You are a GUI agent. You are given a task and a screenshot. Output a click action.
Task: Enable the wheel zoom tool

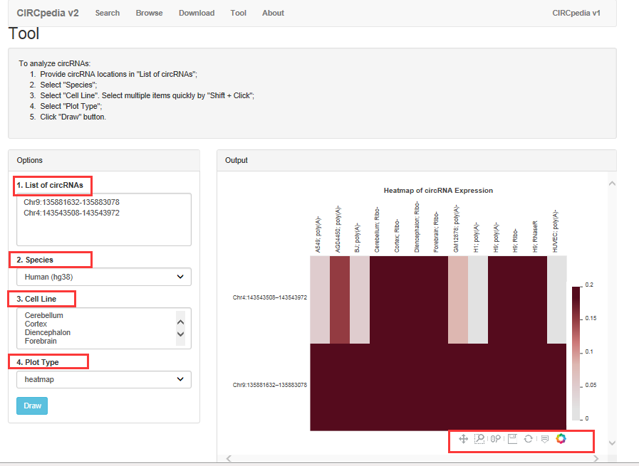pyautogui.click(x=496, y=439)
